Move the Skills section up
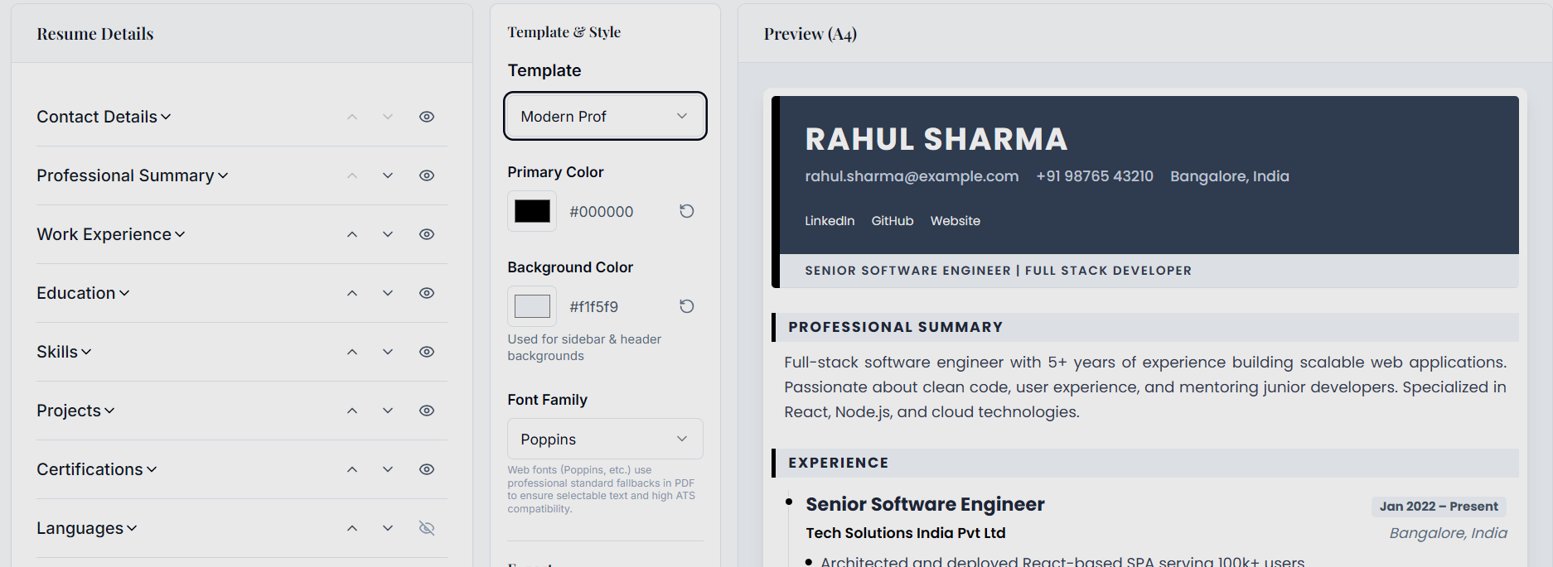Image resolution: width=1553 pixels, height=567 pixels. [351, 352]
